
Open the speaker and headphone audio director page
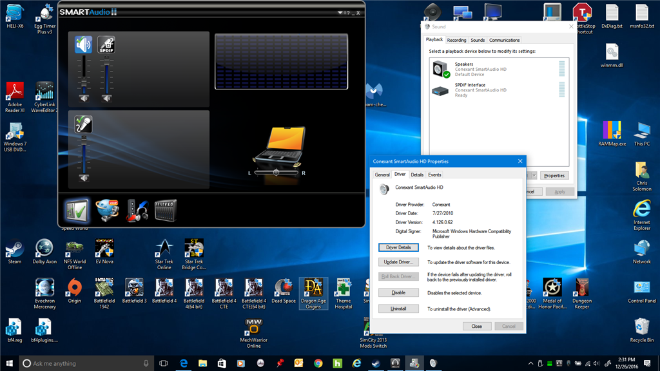point(137,211)
